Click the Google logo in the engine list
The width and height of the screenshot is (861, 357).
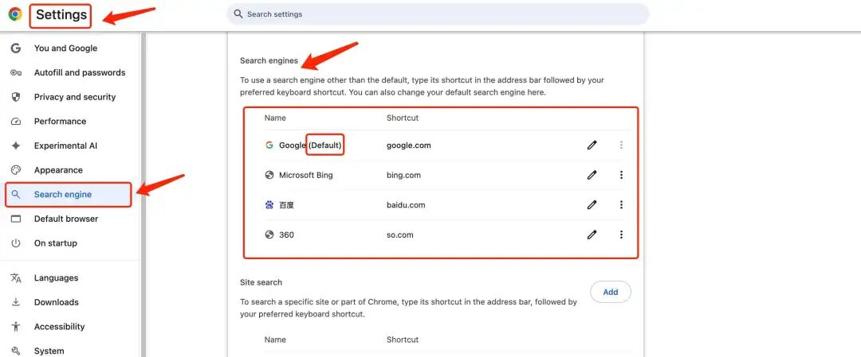click(269, 145)
